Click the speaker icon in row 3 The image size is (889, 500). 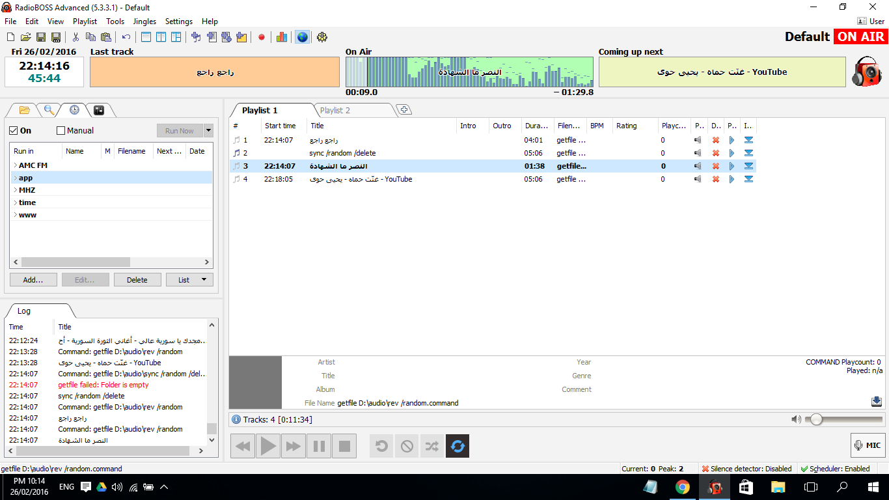(698, 166)
